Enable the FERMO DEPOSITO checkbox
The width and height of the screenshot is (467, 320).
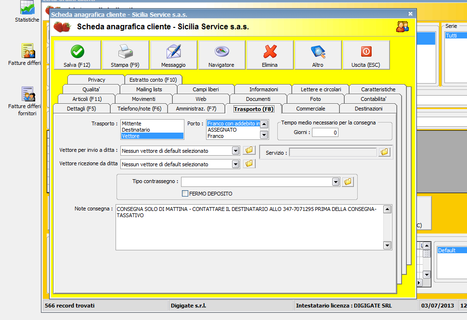[185, 194]
